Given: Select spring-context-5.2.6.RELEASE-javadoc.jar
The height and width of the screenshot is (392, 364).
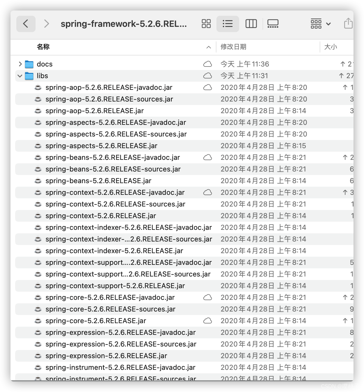Looking at the screenshot, I should tap(115, 192).
